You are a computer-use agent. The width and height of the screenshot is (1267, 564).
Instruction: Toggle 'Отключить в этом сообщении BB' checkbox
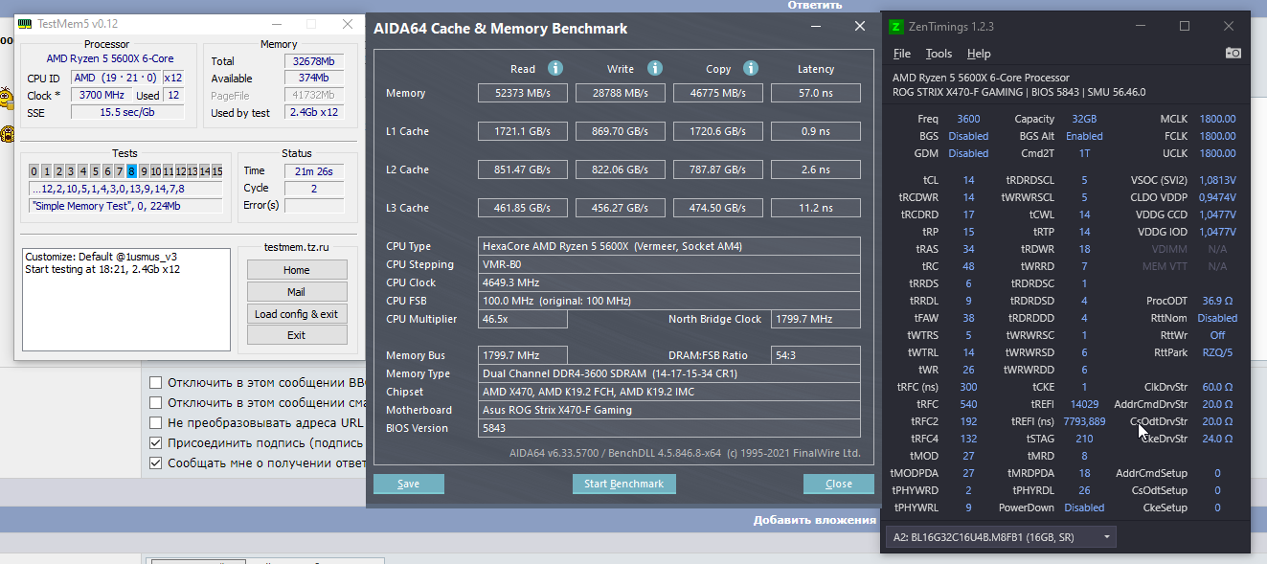point(155,382)
